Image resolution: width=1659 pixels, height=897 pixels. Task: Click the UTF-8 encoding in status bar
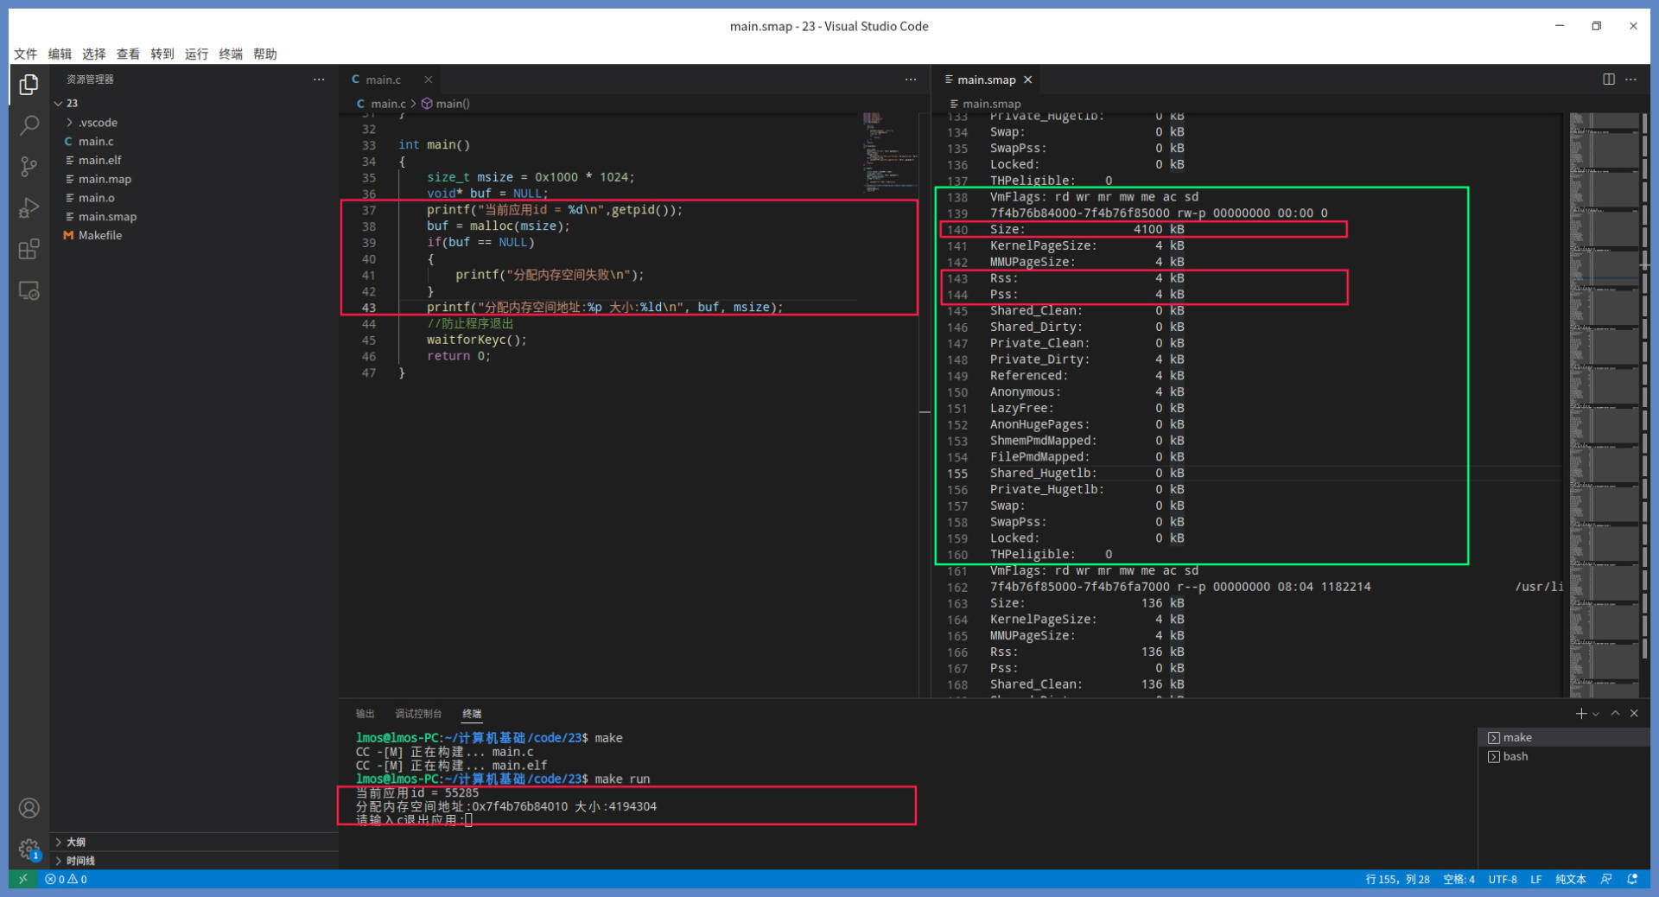[1502, 879]
